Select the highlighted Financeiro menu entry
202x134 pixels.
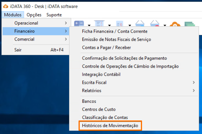point(36,31)
